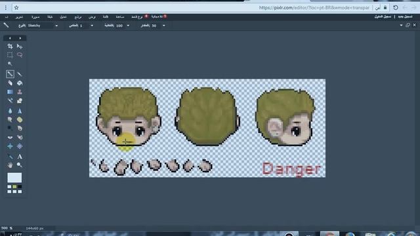Open the size dropdown showing 1

[86, 26]
